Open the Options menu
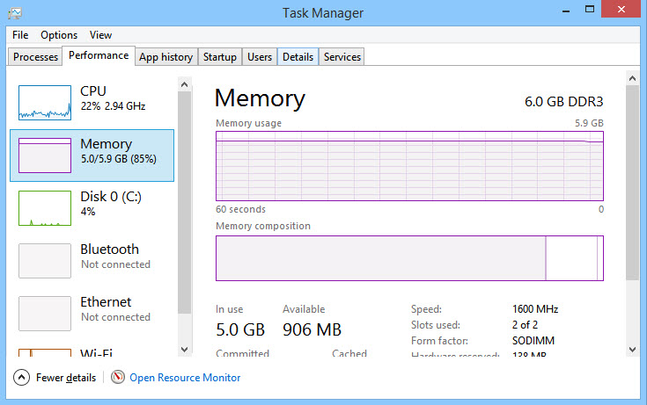 coord(59,35)
